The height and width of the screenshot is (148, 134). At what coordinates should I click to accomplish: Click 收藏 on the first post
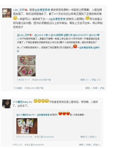pos(95,88)
